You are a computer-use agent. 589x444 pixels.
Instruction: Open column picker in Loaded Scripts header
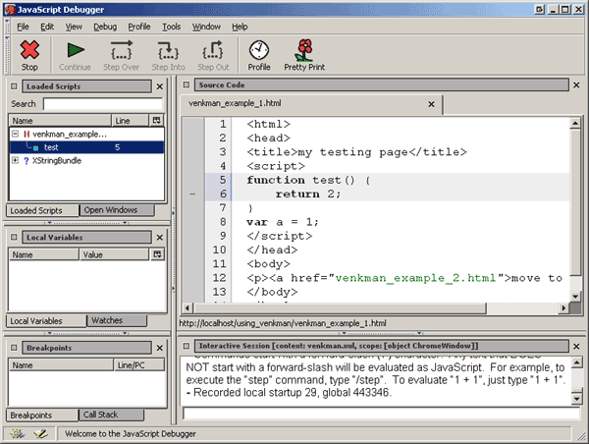click(x=157, y=120)
